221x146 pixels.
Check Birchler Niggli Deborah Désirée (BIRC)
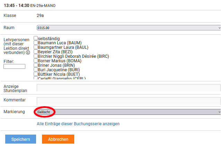coord(36,56)
